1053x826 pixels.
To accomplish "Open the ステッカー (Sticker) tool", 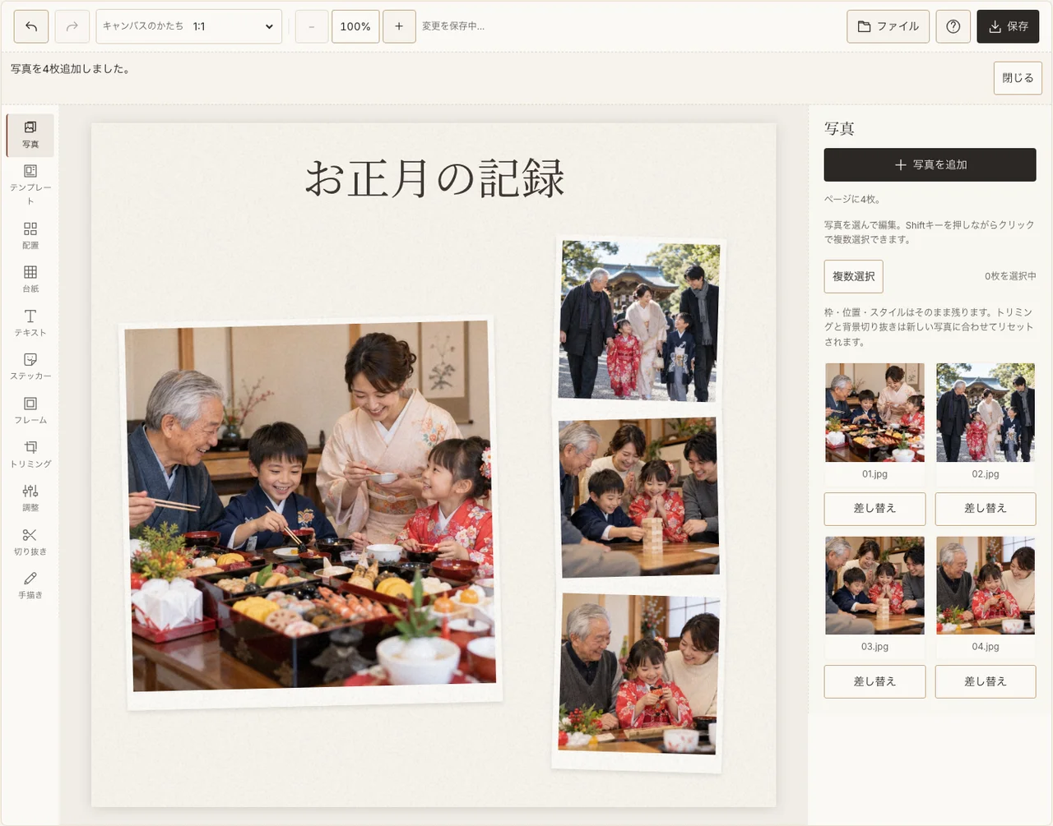I will pos(30,366).
